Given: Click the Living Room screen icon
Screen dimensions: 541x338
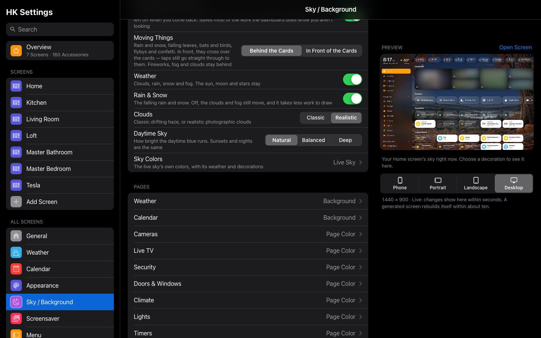Looking at the screenshot, I should (16, 119).
